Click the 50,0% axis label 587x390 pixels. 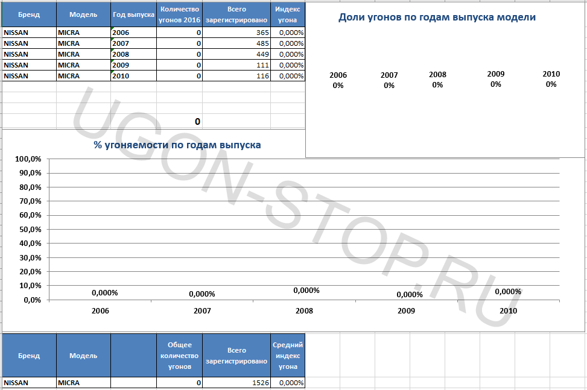click(x=30, y=229)
